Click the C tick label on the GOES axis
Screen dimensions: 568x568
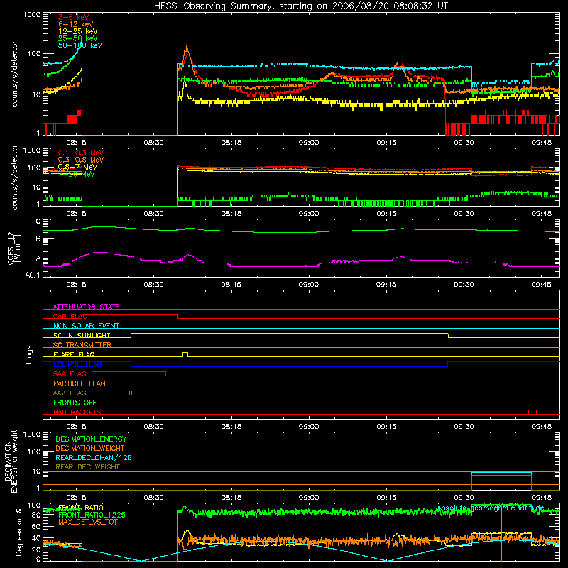[x=38, y=222]
